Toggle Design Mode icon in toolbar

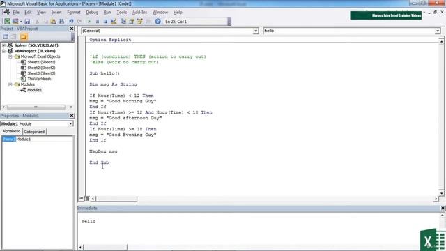pyautogui.click(x=114, y=22)
